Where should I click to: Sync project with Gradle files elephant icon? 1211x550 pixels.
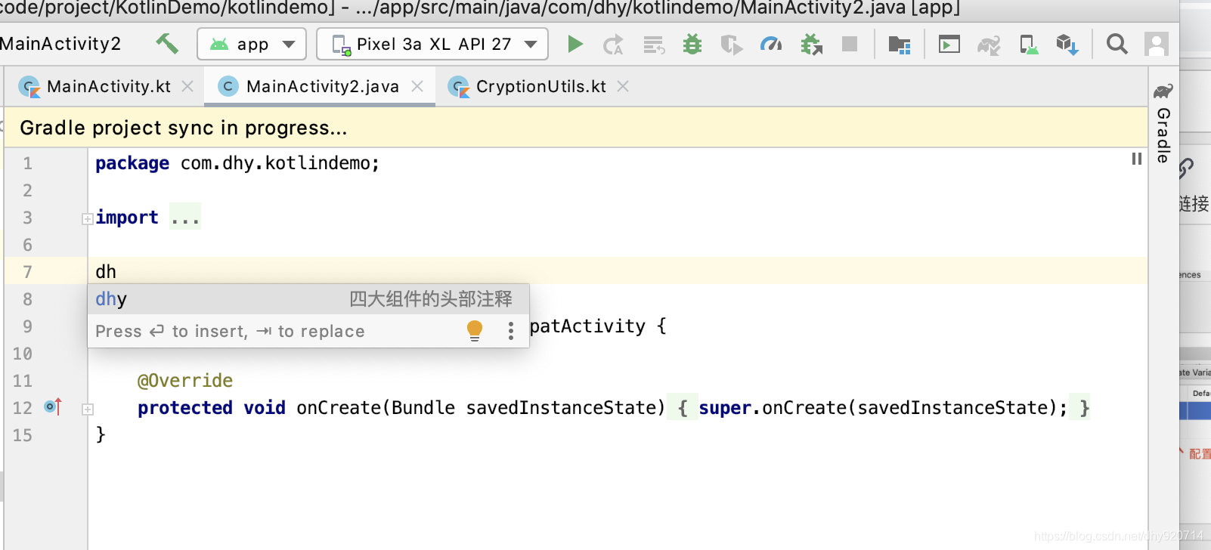pos(989,45)
